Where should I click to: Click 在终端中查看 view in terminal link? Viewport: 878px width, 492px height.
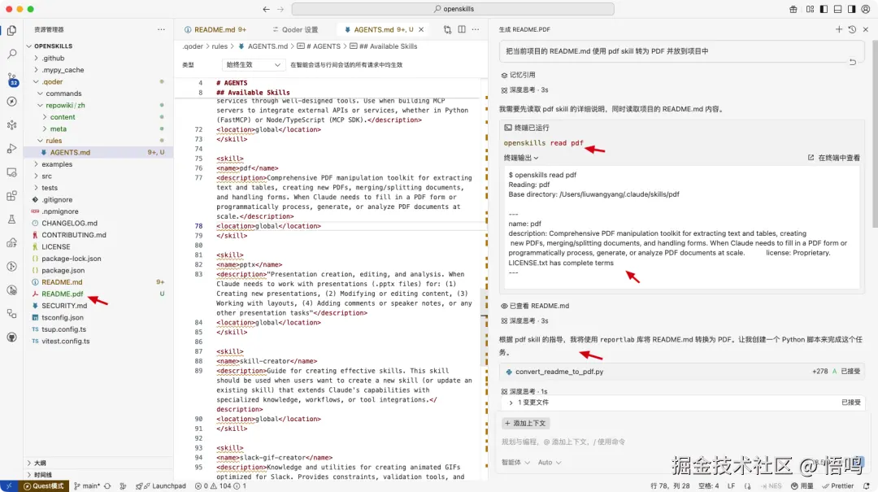pos(833,158)
